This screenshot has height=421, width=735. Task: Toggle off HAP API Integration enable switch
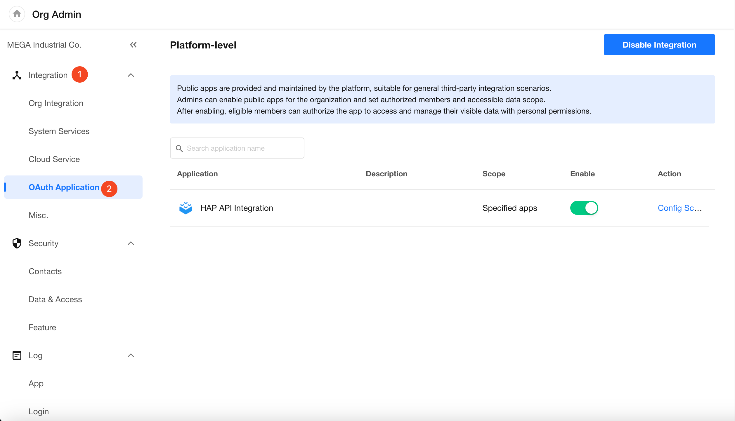pyautogui.click(x=584, y=208)
